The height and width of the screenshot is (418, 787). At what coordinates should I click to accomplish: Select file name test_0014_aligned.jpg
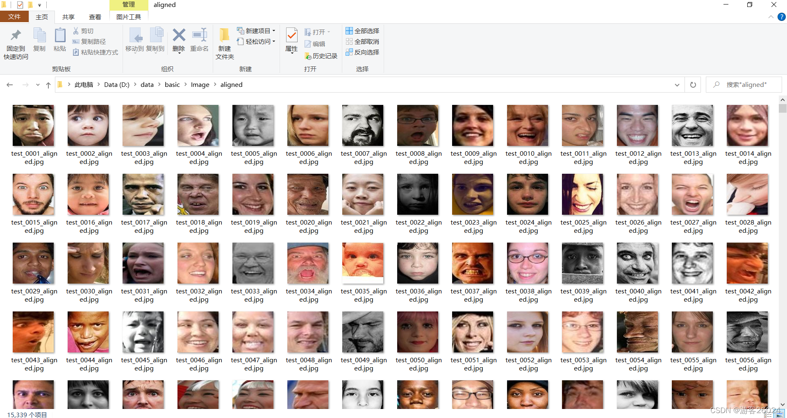pos(748,157)
